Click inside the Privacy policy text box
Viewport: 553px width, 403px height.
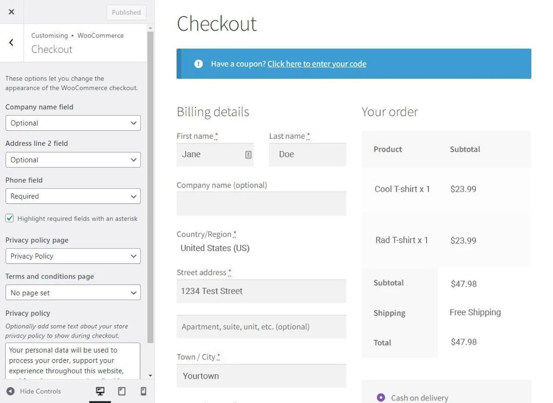[x=73, y=360]
